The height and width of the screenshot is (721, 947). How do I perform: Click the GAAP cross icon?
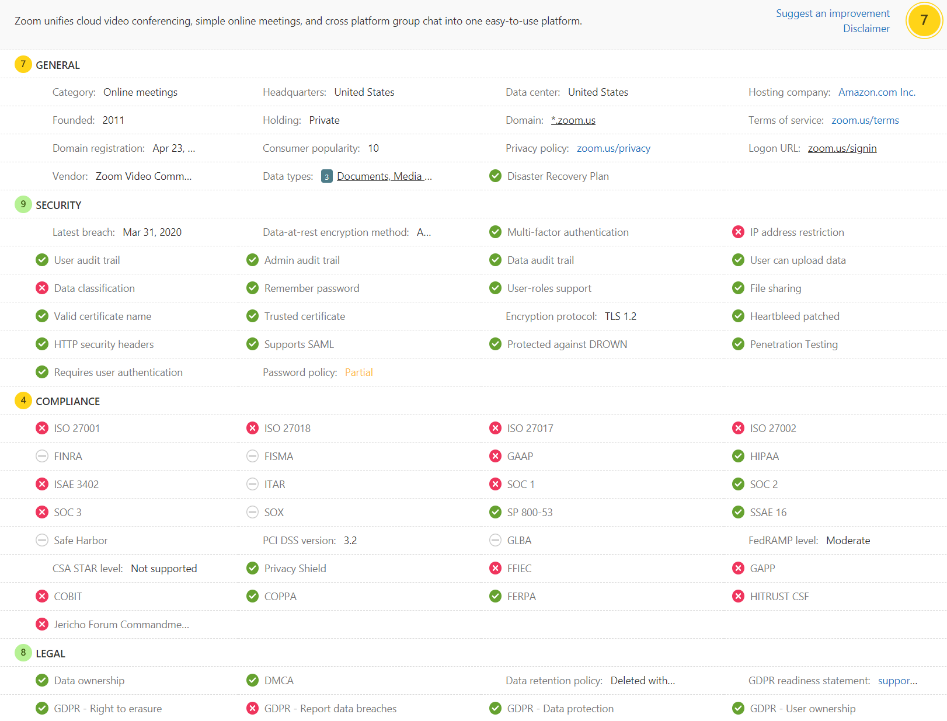495,456
